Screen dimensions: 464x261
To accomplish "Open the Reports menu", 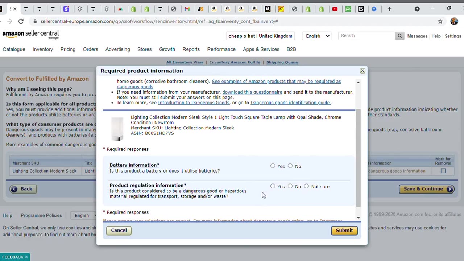I will 191,49.
